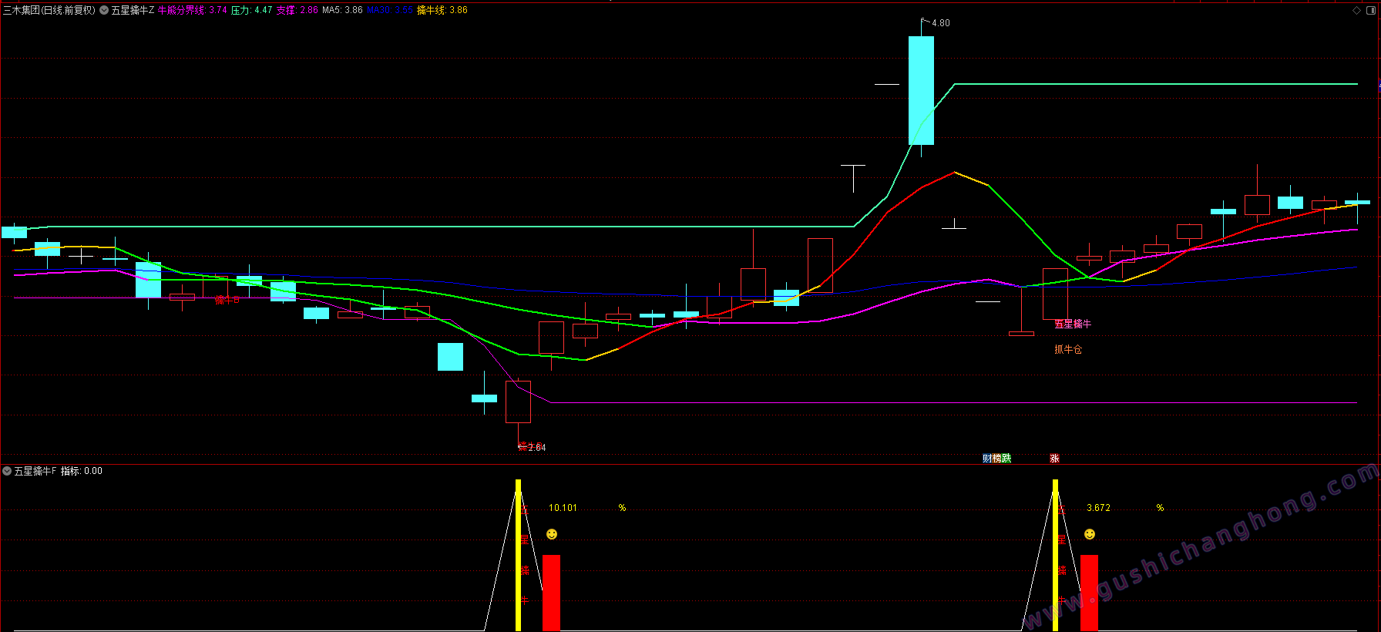
Task: Click the MA5: 3.86 label
Action: pyautogui.click(x=342, y=10)
